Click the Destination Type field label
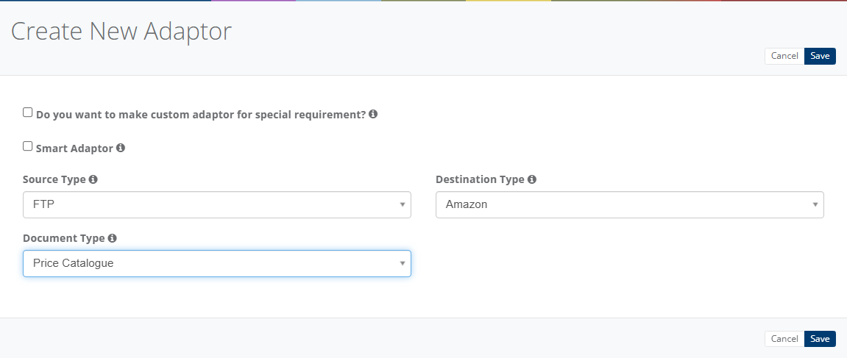Image resolution: width=847 pixels, height=358 pixels. click(480, 179)
